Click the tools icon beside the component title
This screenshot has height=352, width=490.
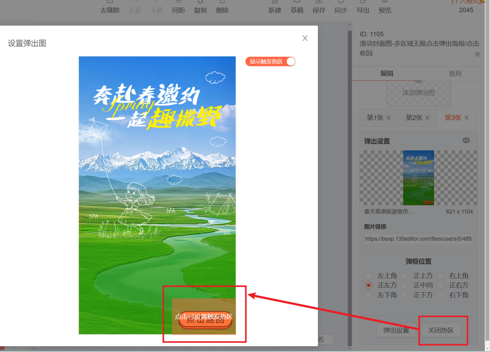click(x=477, y=54)
